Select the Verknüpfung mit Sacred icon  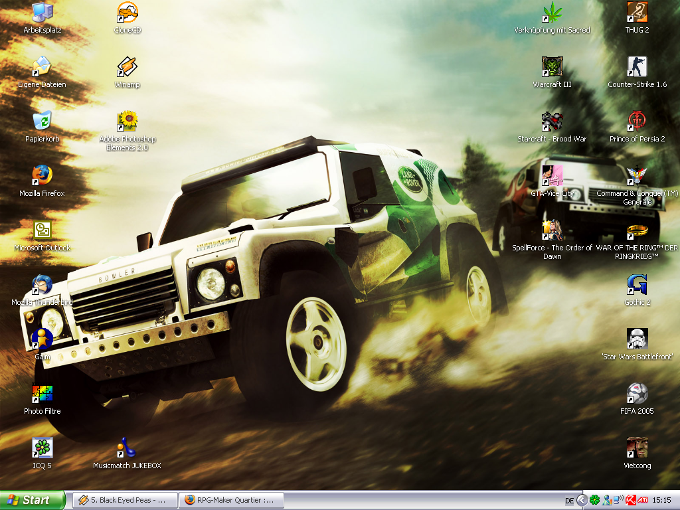tap(552, 13)
